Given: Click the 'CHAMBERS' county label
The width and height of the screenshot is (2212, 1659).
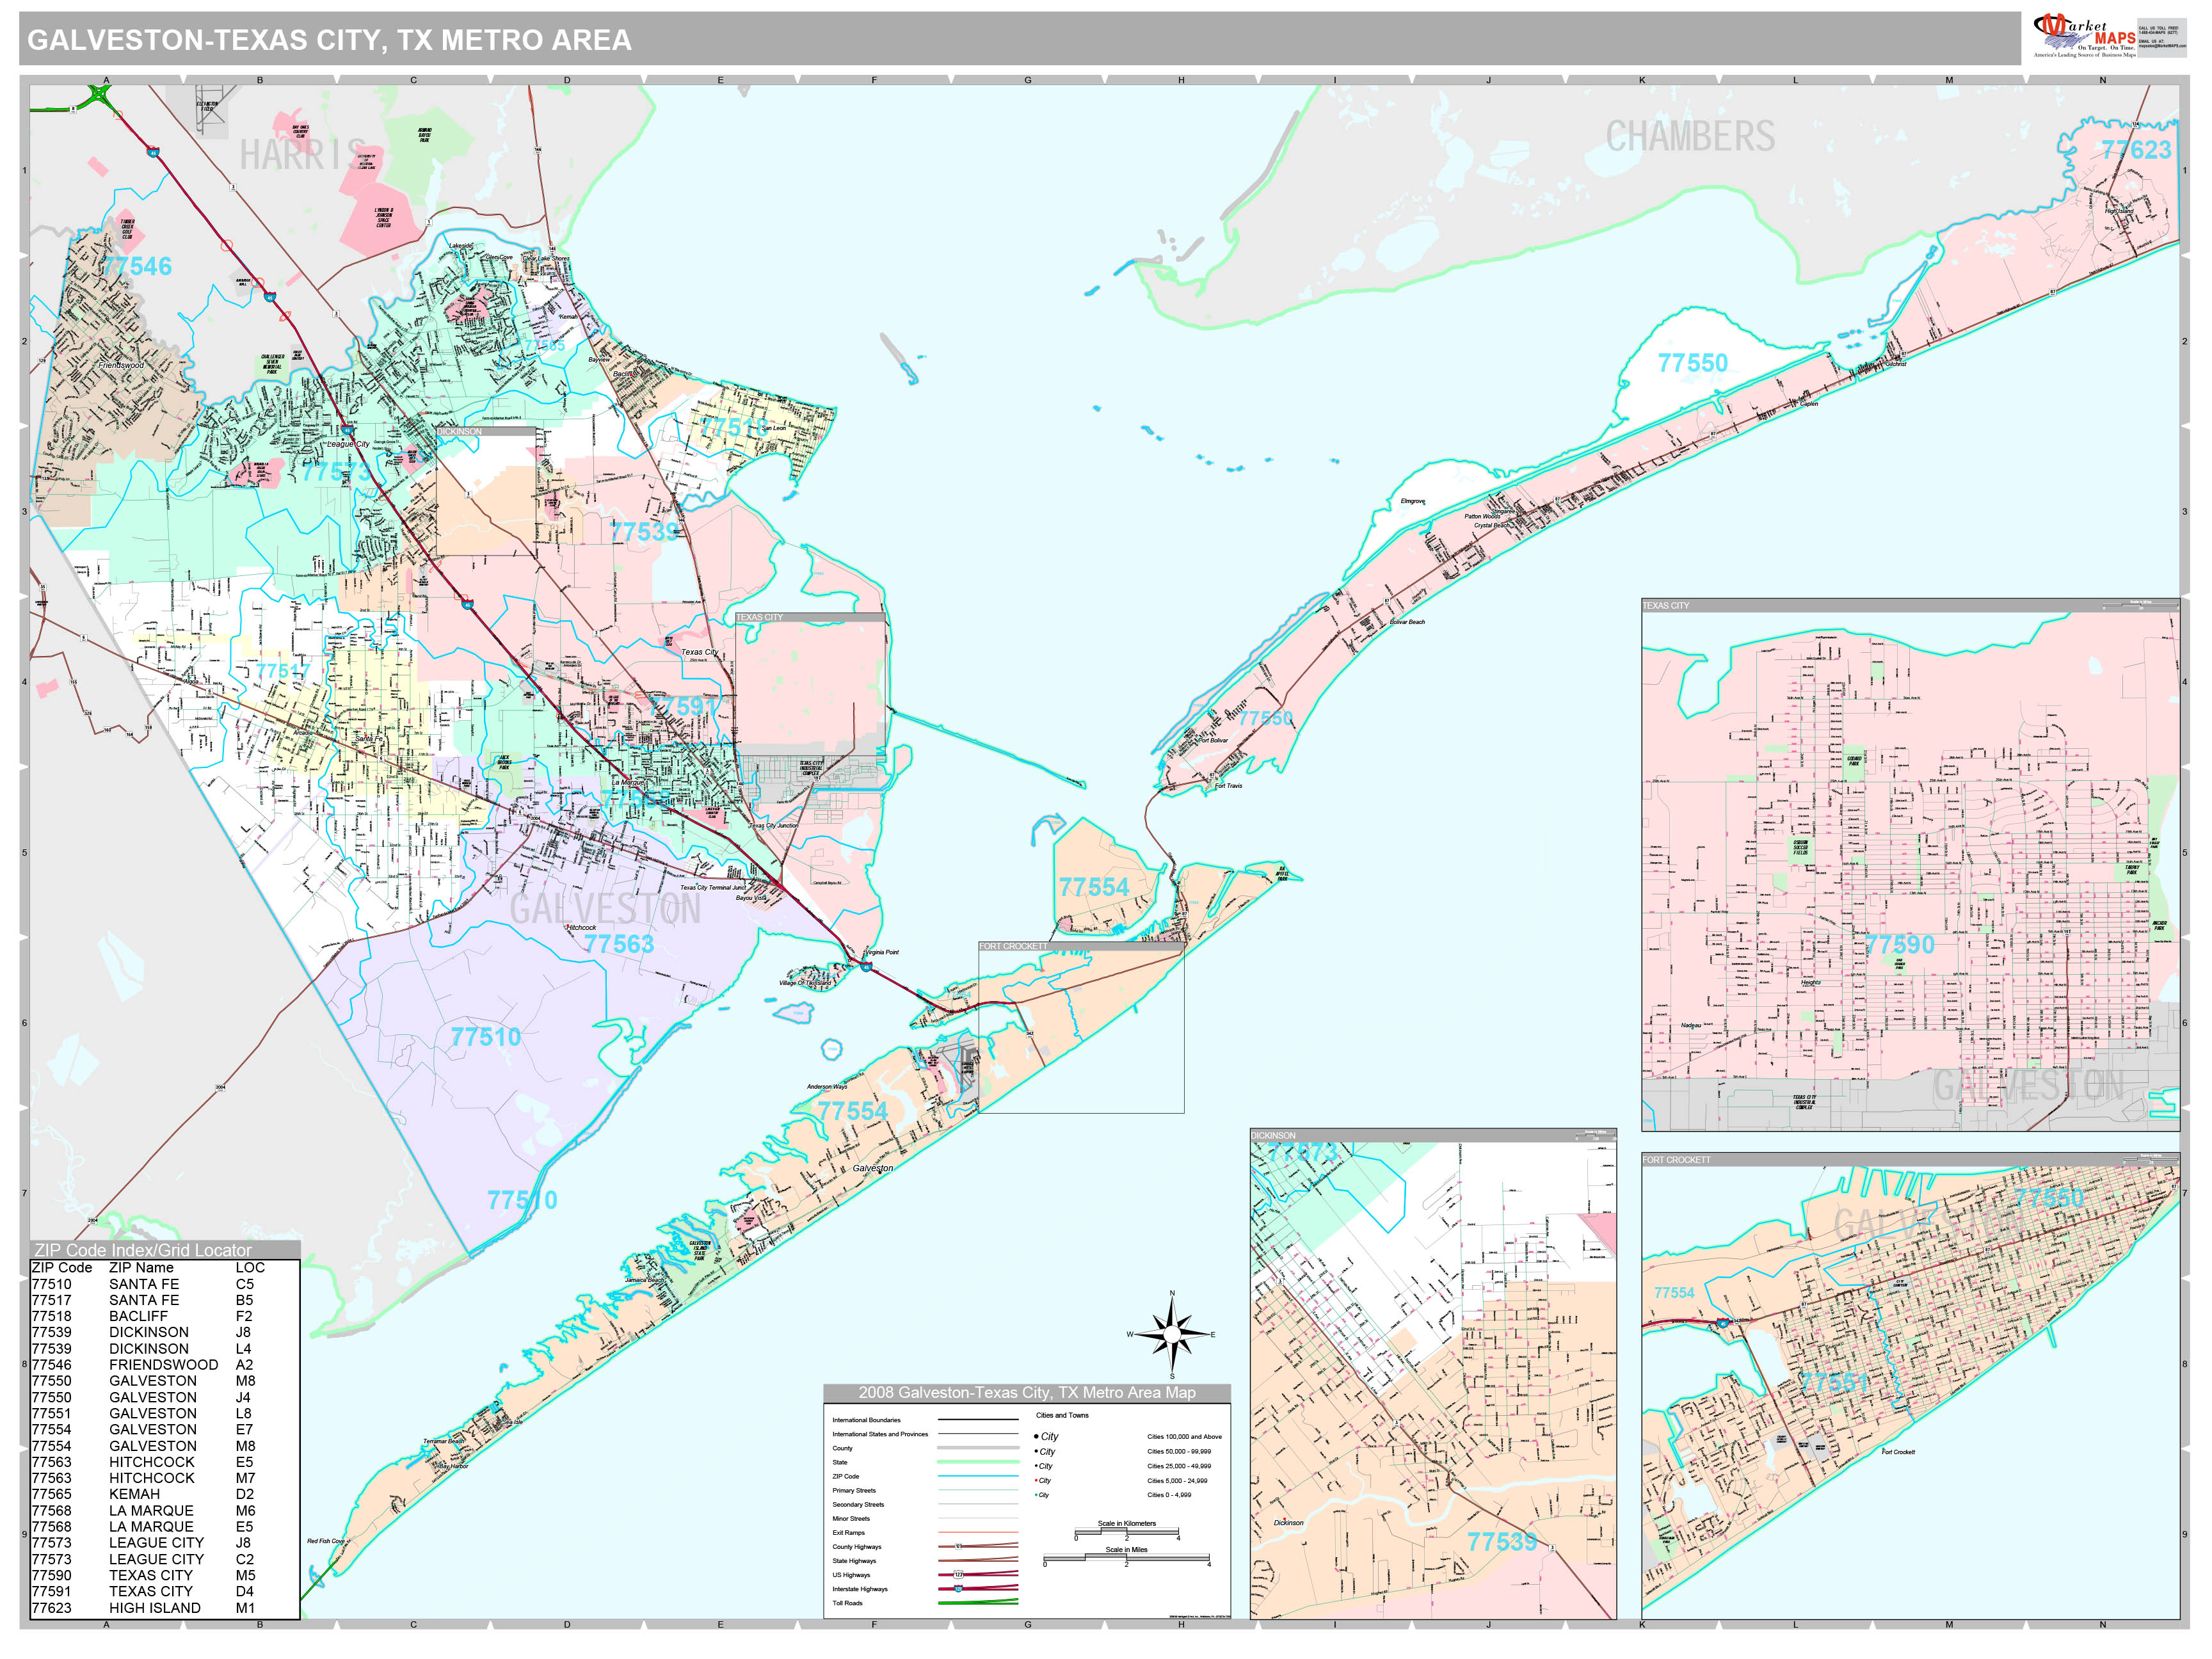Looking at the screenshot, I should click(x=1690, y=136).
